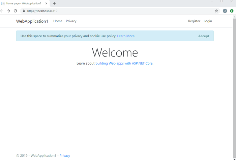Open a new tab with plus button
236x160 pixels.
tap(54, 3)
